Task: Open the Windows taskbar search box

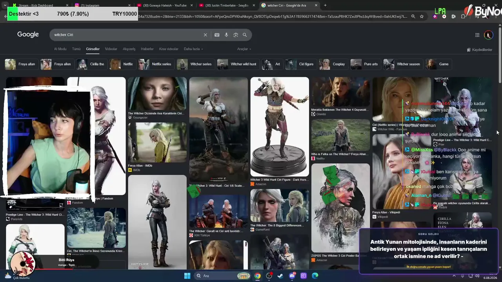Action: (x=222, y=276)
